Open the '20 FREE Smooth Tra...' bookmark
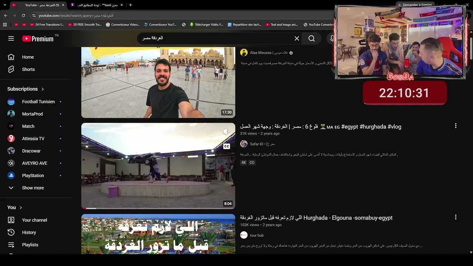 [85, 25]
